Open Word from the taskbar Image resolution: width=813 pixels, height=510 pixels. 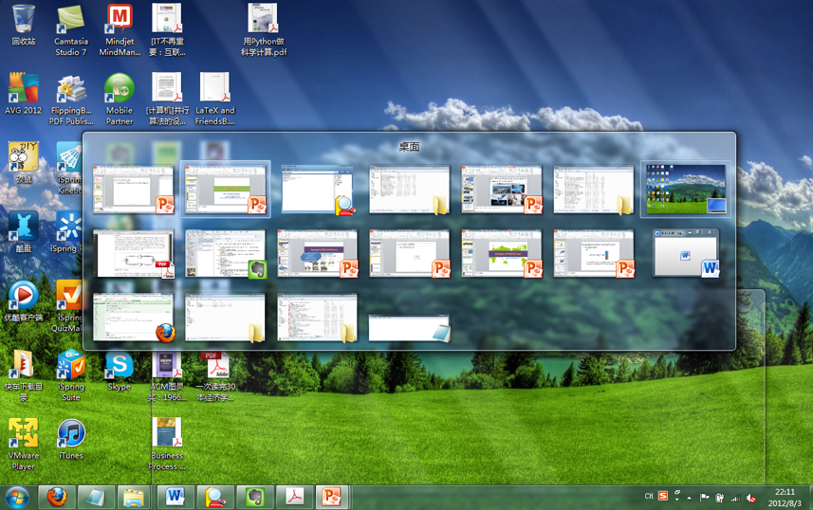coord(176,496)
